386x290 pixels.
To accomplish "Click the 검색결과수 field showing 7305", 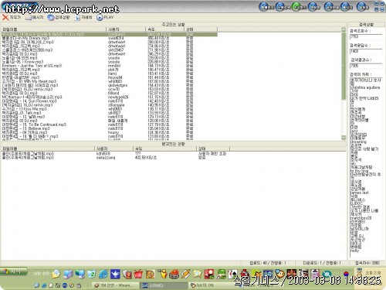I will click(x=365, y=66).
